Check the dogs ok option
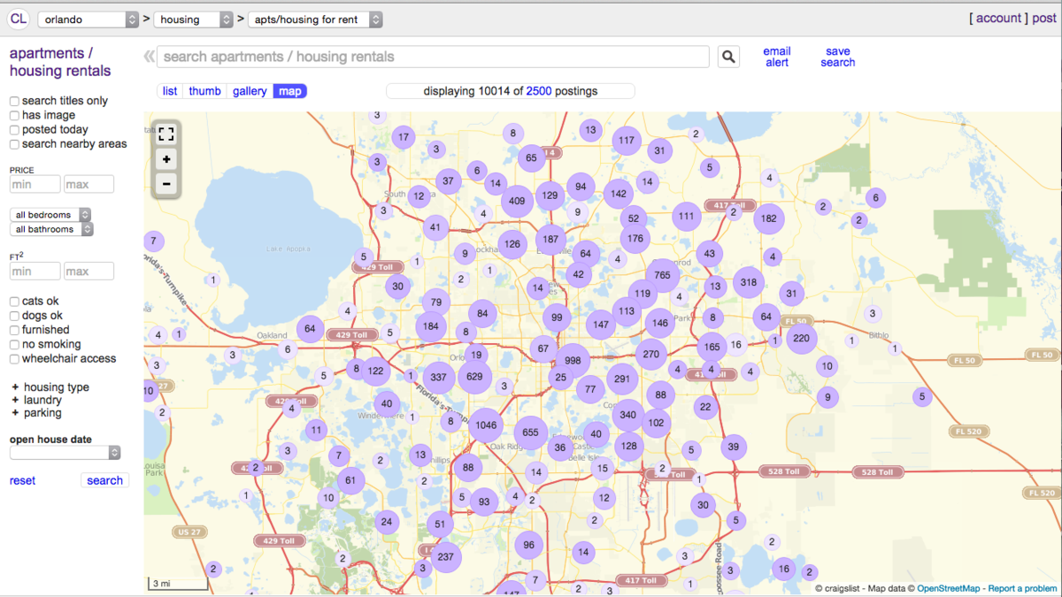Screen dimensions: 1062x597 tap(14, 316)
